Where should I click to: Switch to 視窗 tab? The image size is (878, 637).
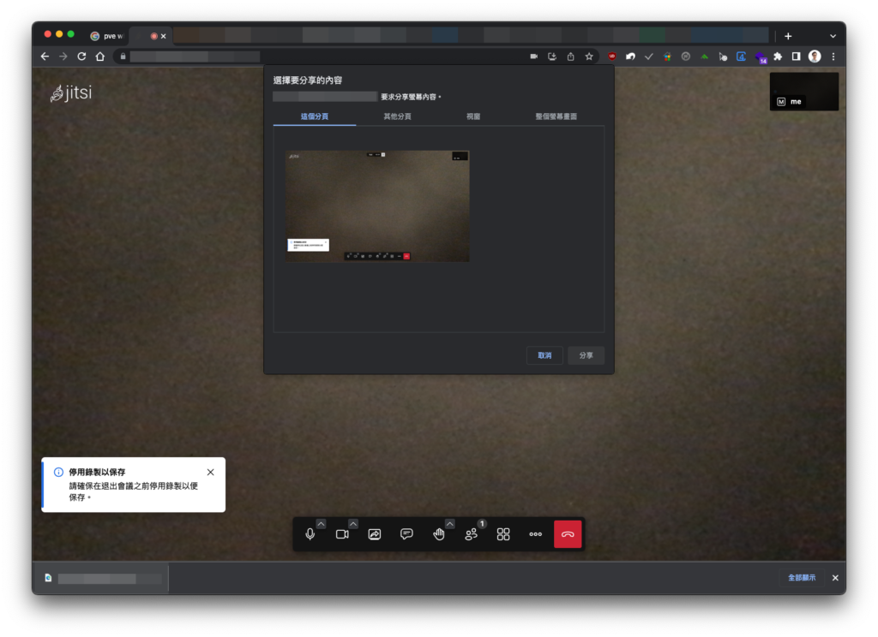473,116
